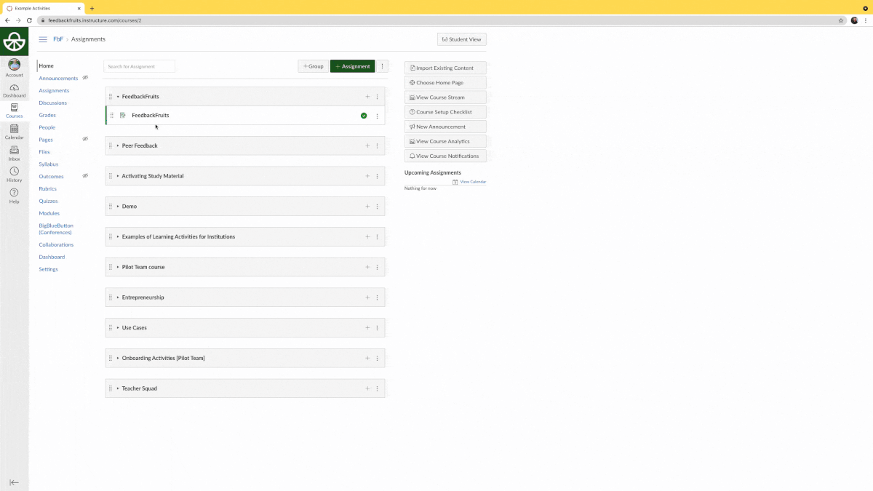Bookmark this page with the star icon
Viewport: 873px width, 491px height.
(x=841, y=20)
